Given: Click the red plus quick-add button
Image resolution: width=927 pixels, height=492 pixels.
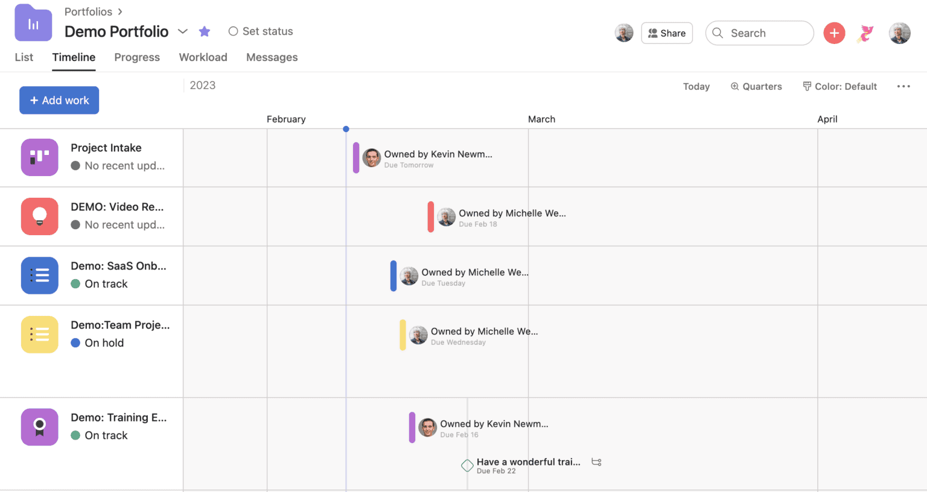Looking at the screenshot, I should (834, 33).
